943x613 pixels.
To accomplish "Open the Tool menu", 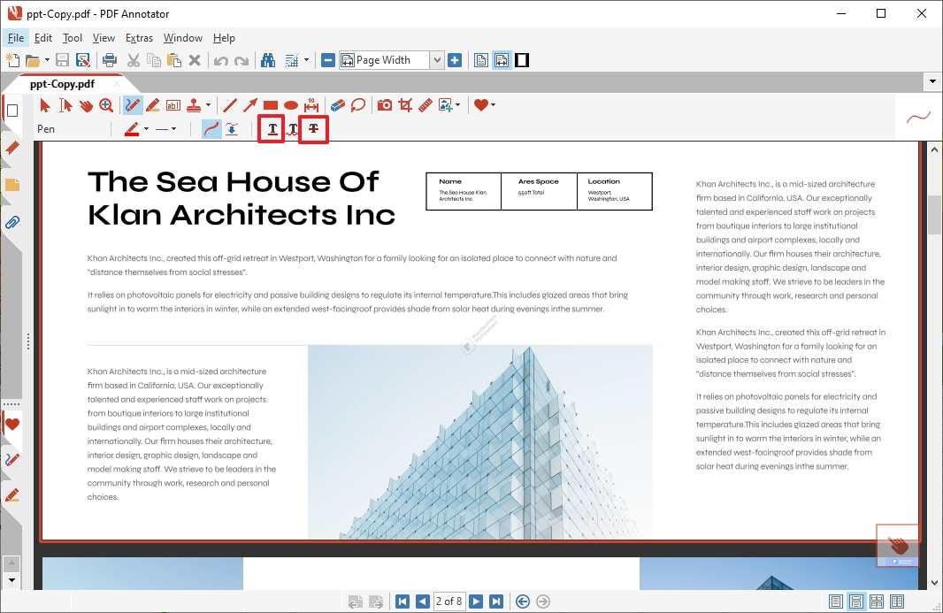I will click(x=73, y=38).
